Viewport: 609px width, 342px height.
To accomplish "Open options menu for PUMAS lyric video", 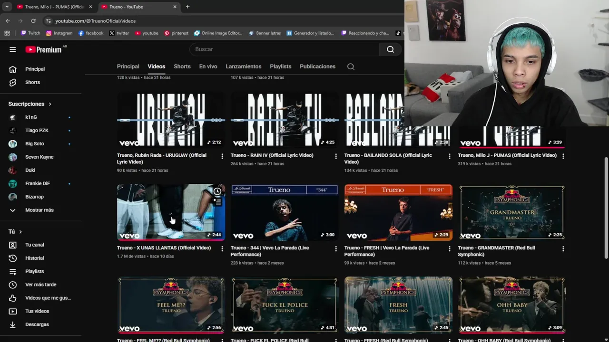I will (x=563, y=156).
